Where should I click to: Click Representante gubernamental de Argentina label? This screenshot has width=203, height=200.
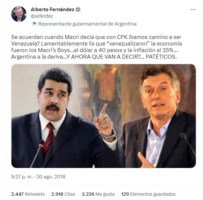click(x=87, y=24)
